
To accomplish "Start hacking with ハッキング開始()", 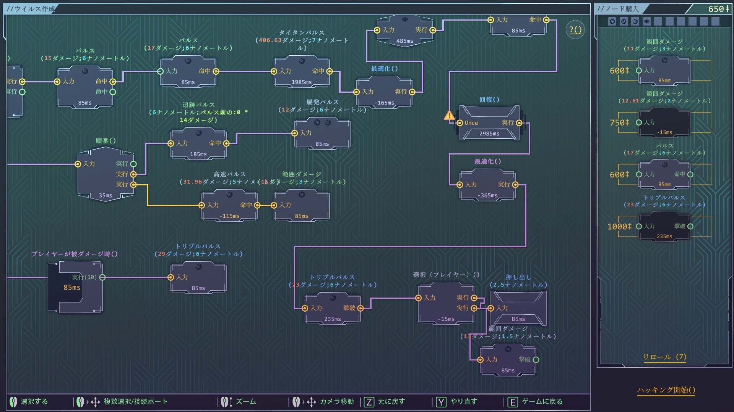I will point(666,390).
